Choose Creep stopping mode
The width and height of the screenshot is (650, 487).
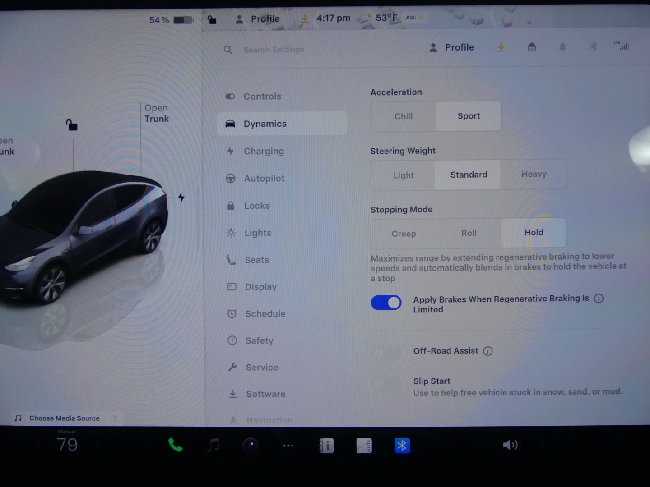pos(404,234)
